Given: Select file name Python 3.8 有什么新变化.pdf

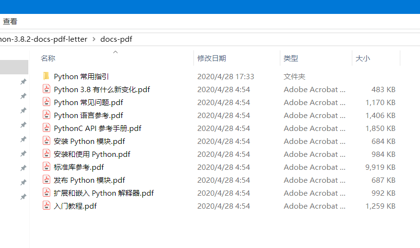Looking at the screenshot, I should point(102,89).
